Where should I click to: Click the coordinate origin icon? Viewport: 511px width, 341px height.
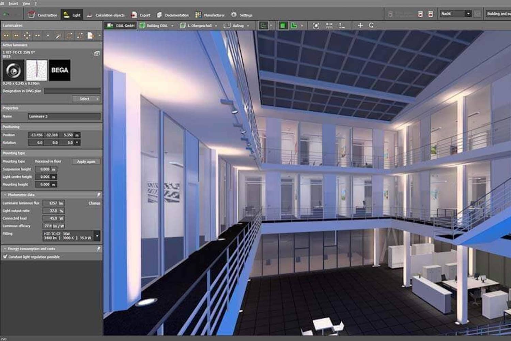pos(342,26)
